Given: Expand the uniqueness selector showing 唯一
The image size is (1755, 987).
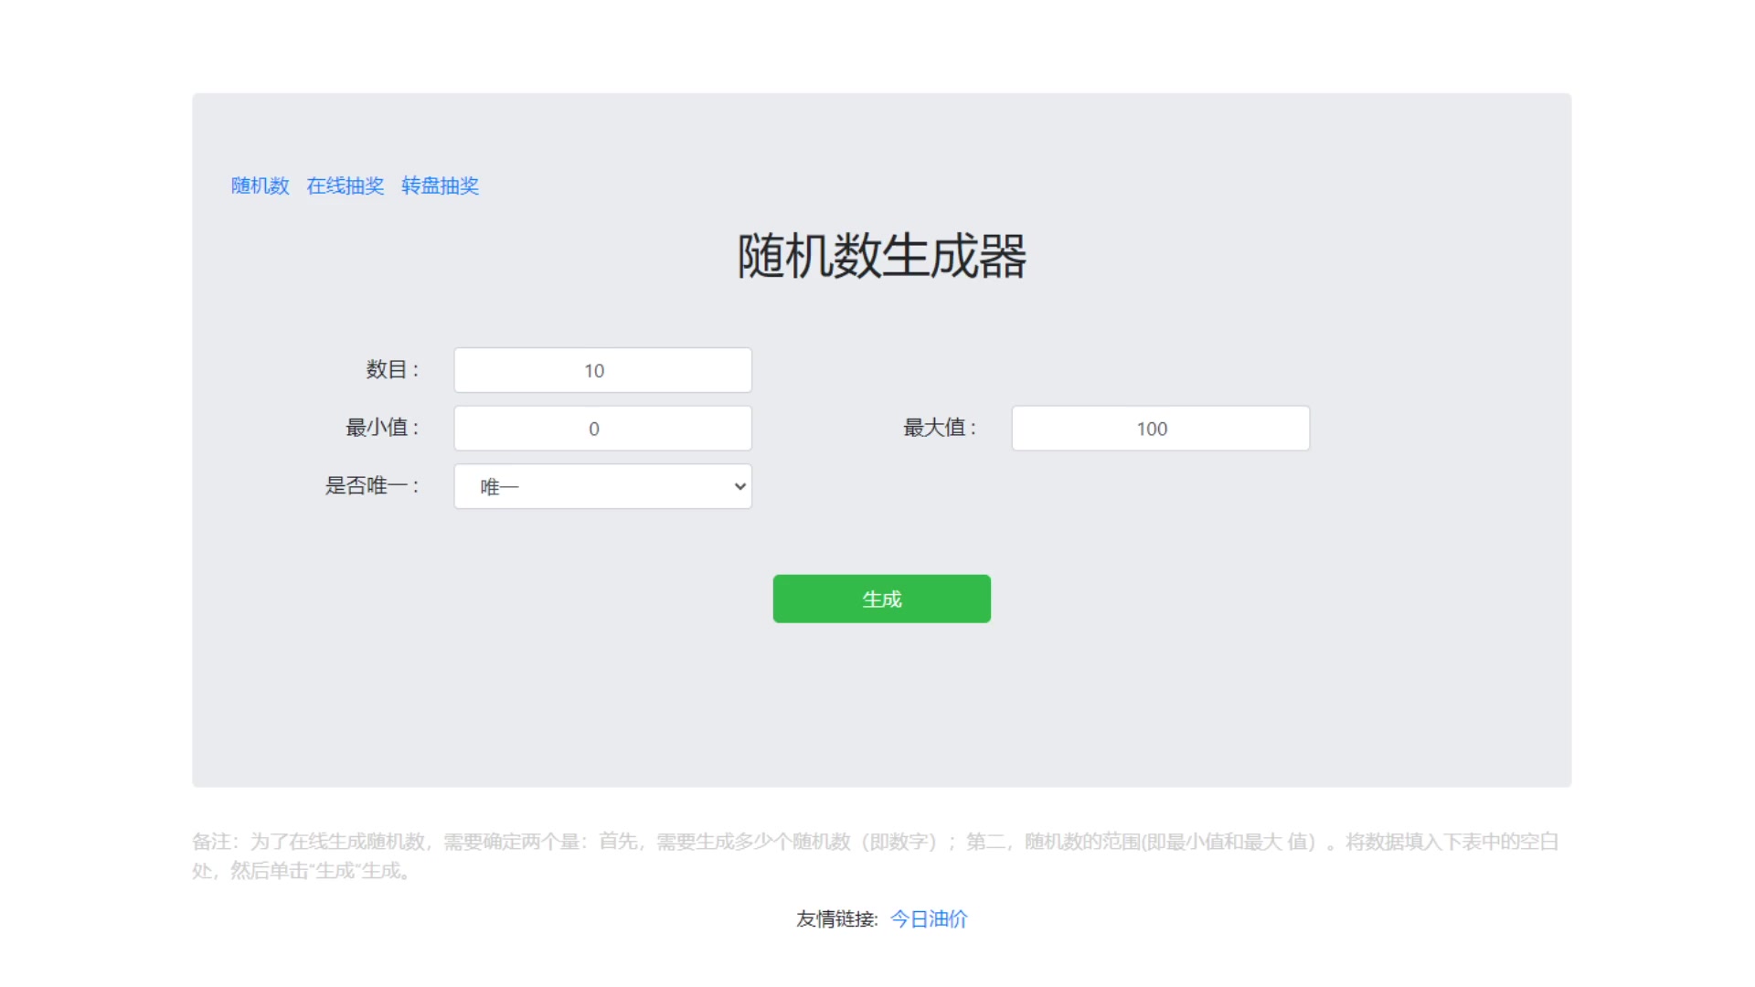Looking at the screenshot, I should tap(602, 486).
